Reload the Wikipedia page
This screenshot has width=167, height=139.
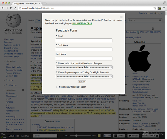[11, 8]
